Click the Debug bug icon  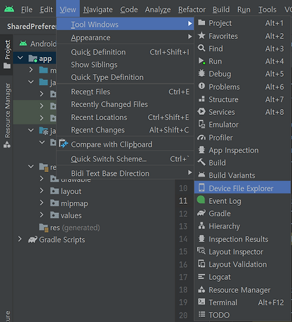coord(202,73)
